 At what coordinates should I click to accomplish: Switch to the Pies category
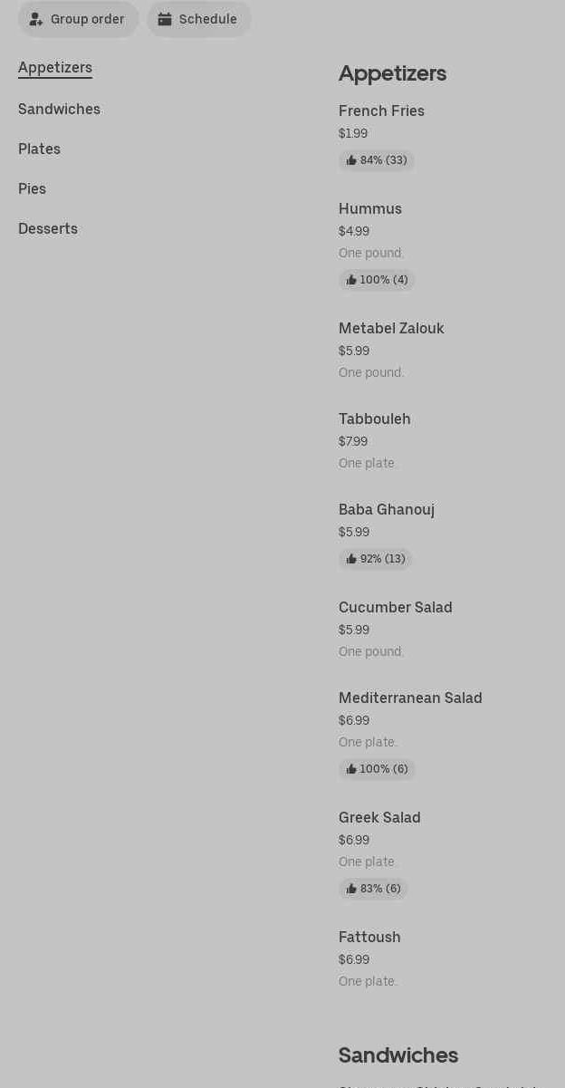pos(32,189)
